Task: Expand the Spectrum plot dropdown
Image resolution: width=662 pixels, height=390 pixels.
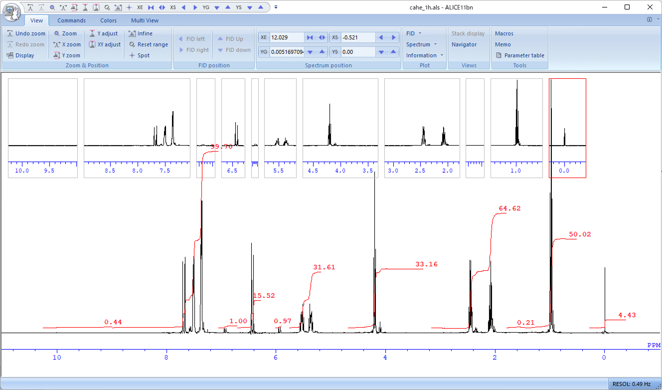Action: (421, 44)
